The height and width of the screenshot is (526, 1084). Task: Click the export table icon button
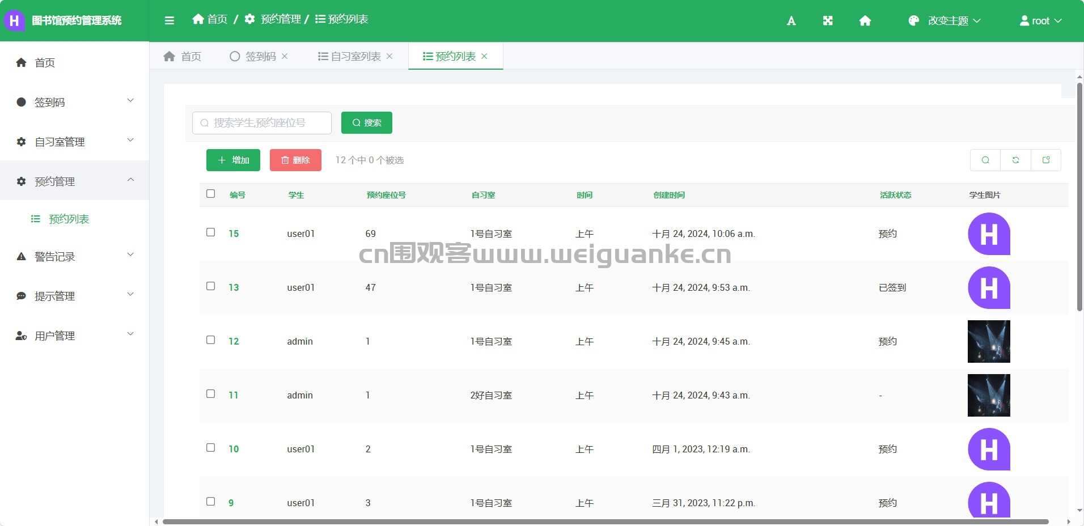[1046, 160]
